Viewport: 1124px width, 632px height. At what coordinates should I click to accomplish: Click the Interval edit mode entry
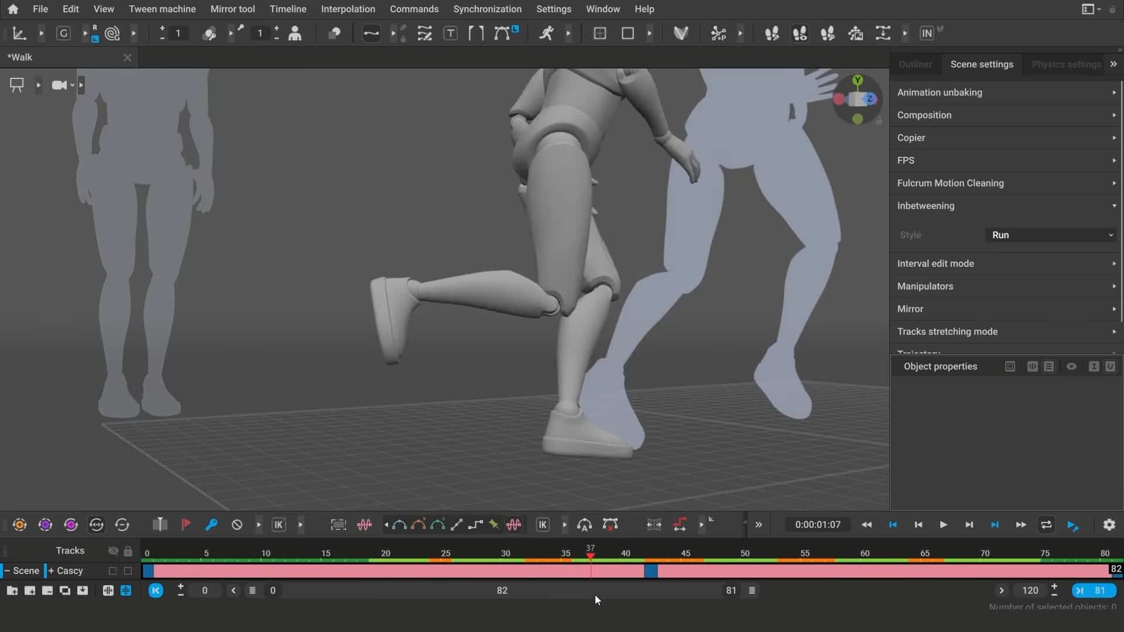[x=935, y=263]
